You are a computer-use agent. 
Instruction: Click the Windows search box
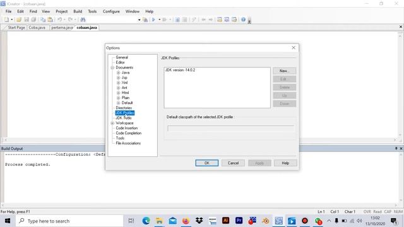(69, 221)
